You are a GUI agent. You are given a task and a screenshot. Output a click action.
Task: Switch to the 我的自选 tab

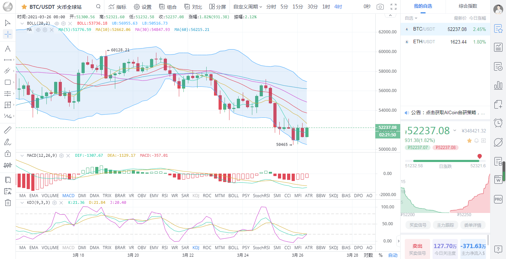tap(423, 6)
